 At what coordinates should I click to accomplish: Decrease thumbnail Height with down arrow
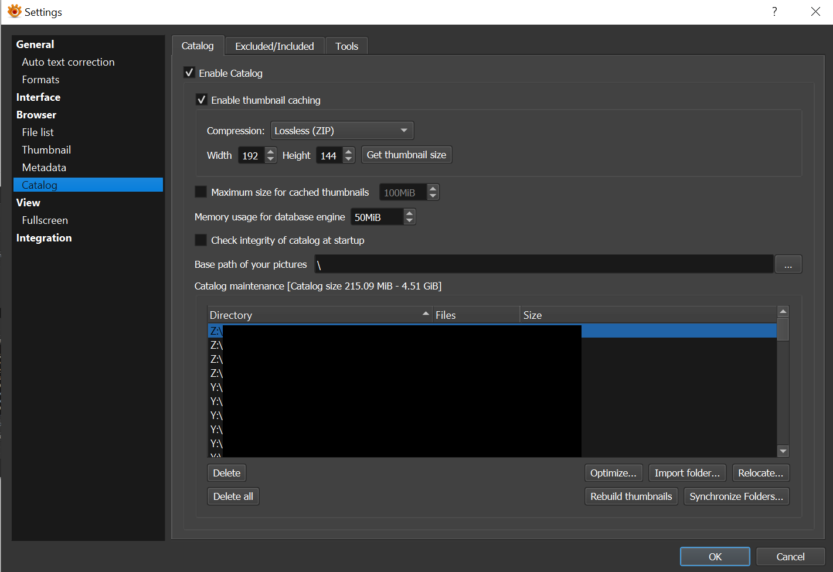coord(349,159)
